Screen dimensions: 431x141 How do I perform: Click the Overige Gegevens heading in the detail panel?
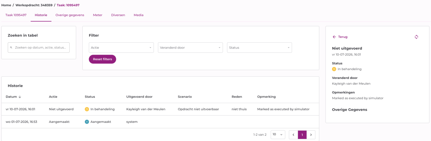tap(350, 110)
